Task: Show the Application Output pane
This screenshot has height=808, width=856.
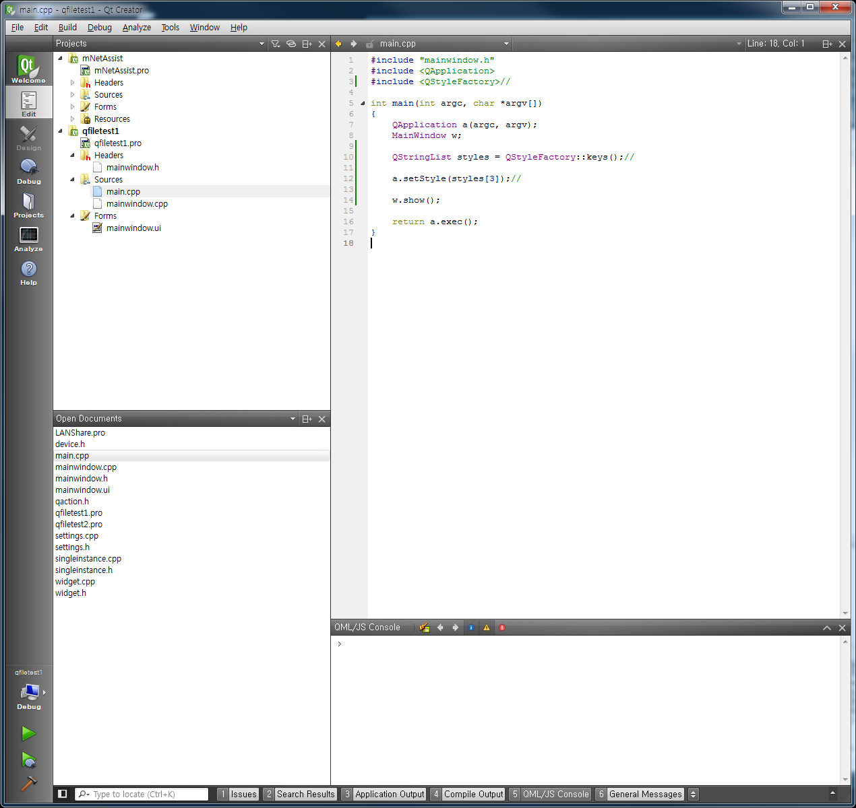Action: [384, 795]
